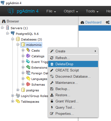Expand the Schemas node
This screenshot has height=121, width=111.
tap(23, 84)
